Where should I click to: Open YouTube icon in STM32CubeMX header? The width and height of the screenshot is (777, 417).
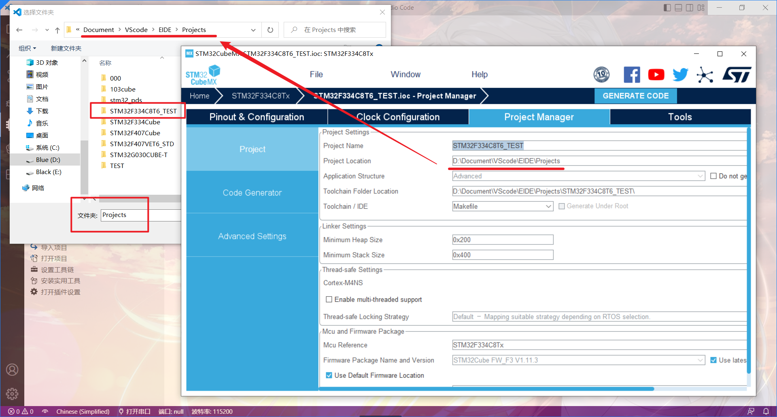[x=656, y=75]
